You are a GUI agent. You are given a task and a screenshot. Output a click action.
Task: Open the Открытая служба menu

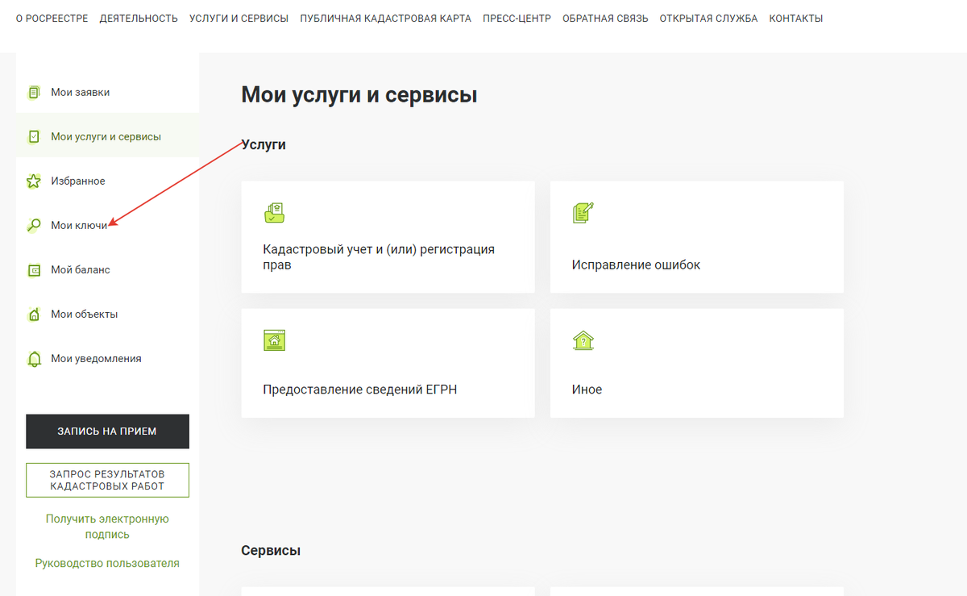pos(708,19)
